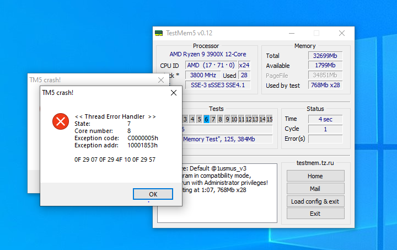
Task: Select test box number 5
Action: (200, 119)
